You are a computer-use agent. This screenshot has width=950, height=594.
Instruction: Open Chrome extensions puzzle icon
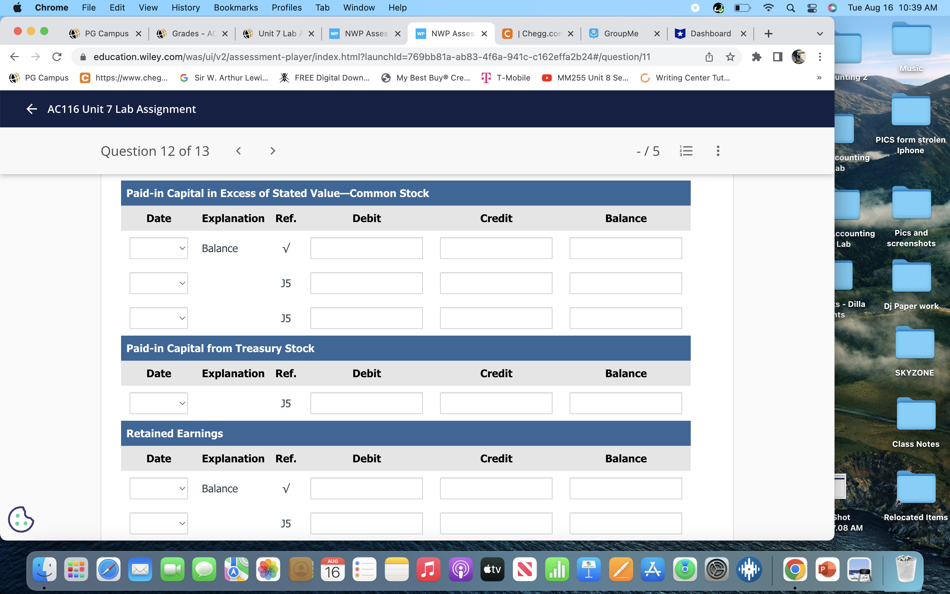756,57
